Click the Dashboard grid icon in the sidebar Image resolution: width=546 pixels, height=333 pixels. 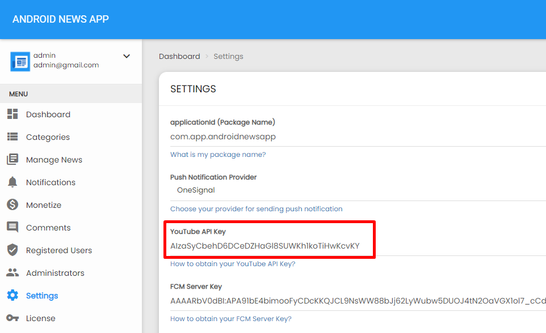12,114
